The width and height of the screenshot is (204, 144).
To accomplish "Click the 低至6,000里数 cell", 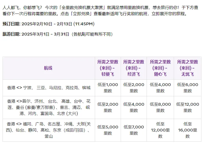I will (x=187, y=88).
